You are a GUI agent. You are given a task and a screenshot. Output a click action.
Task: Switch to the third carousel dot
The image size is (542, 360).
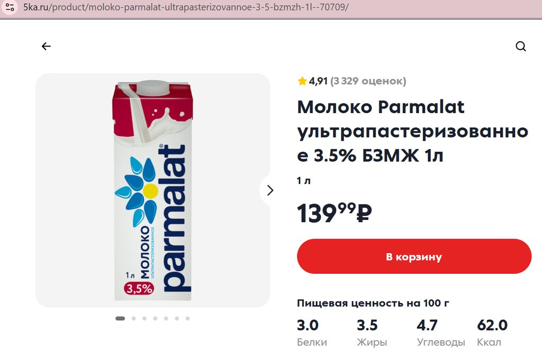coord(144,318)
